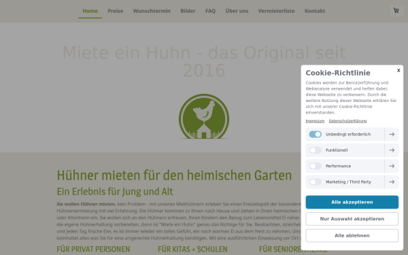
Task: Go to the Home menu item
Action: [90, 11]
